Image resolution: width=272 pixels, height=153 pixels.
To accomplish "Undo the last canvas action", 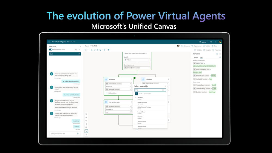I will coord(85,50).
